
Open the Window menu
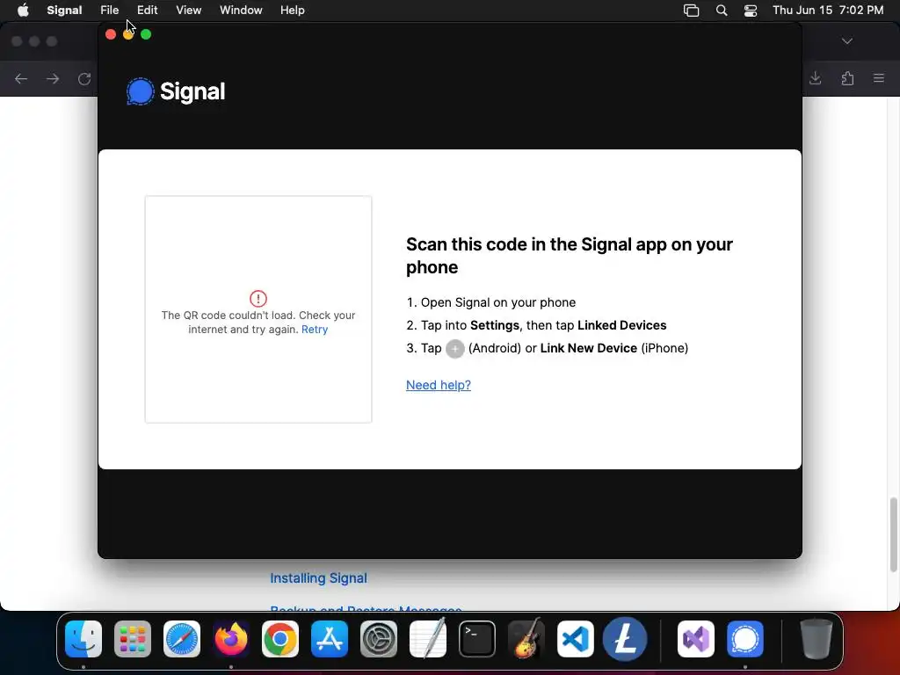coord(241,11)
